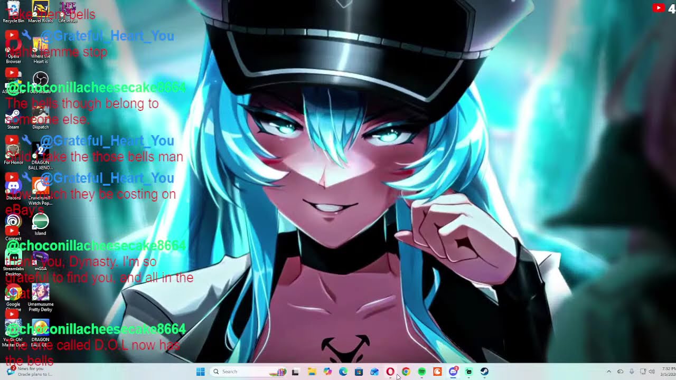Open the OneDrive cloud tray icon
Viewport: 676px width, 380px height.
[x=621, y=372]
